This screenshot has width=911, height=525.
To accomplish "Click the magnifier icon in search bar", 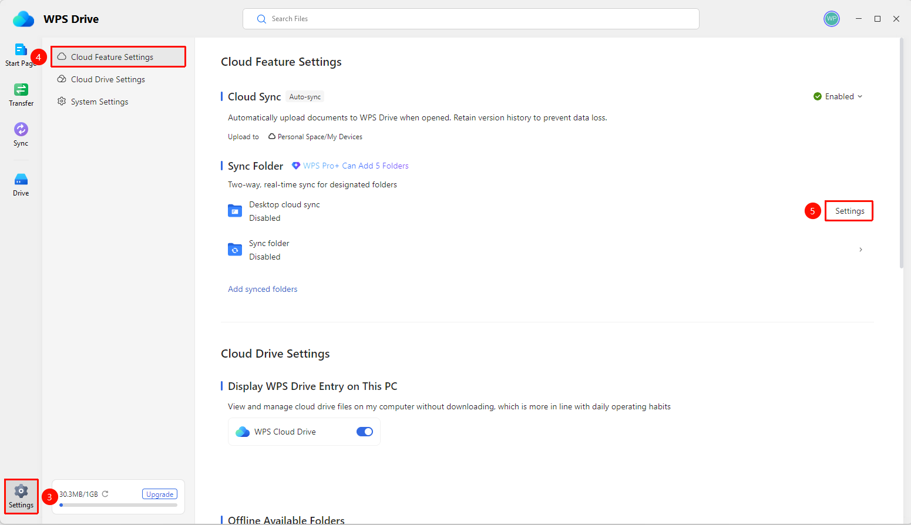I will pyautogui.click(x=261, y=19).
